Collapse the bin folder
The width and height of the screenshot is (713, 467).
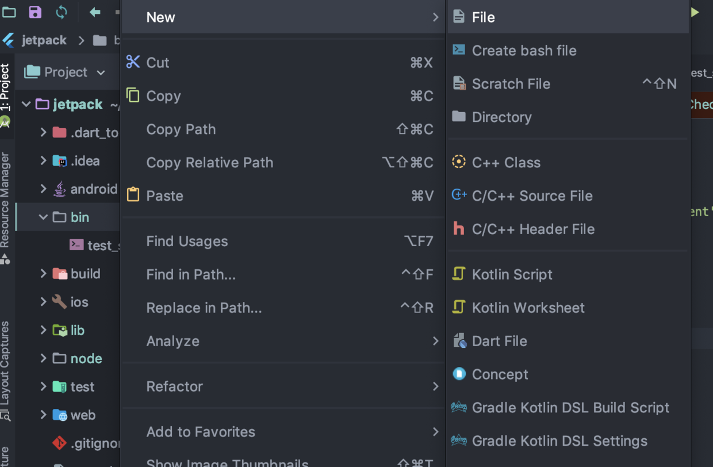click(43, 217)
